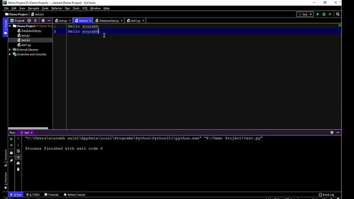This screenshot has height=199, width=354.
Task: Click the Stop button in main toolbar
Action: pos(330,14)
